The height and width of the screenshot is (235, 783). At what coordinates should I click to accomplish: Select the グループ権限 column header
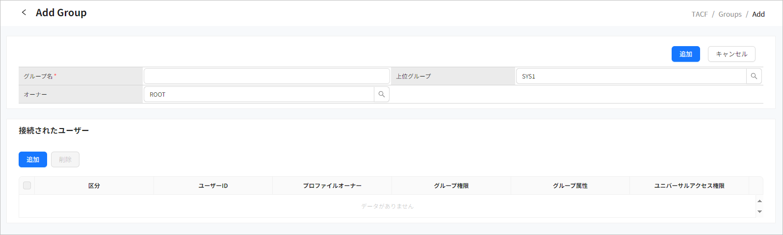point(451,186)
